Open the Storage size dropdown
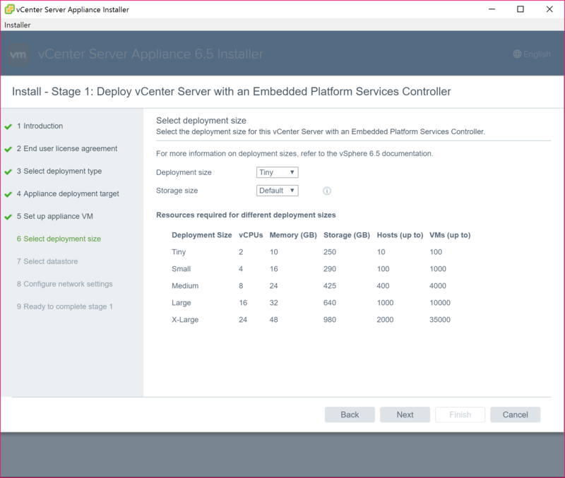This screenshot has width=565, height=478. click(x=277, y=191)
